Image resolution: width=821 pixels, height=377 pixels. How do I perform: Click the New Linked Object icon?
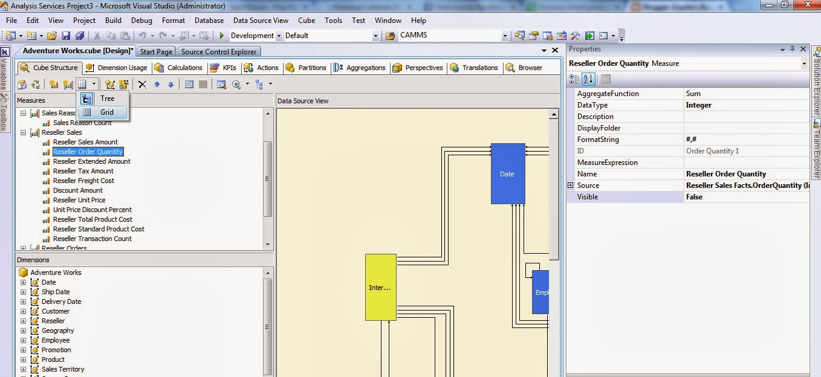pos(124,85)
